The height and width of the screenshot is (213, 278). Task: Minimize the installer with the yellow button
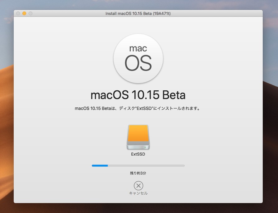pyautogui.click(x=24, y=13)
